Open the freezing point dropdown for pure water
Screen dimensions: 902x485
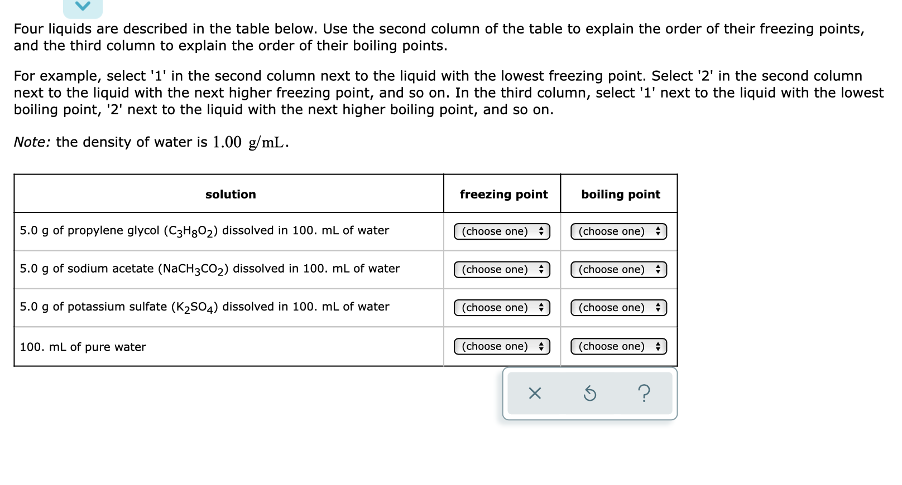(501, 346)
